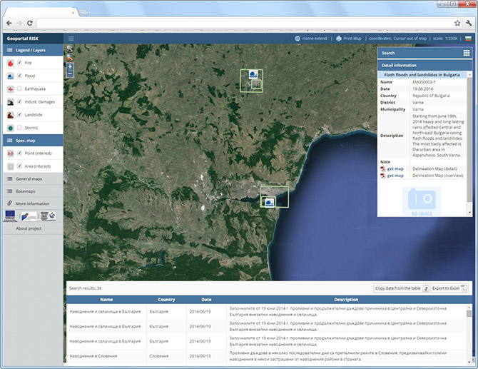Select the second map identify tool icon

[x=70, y=57]
